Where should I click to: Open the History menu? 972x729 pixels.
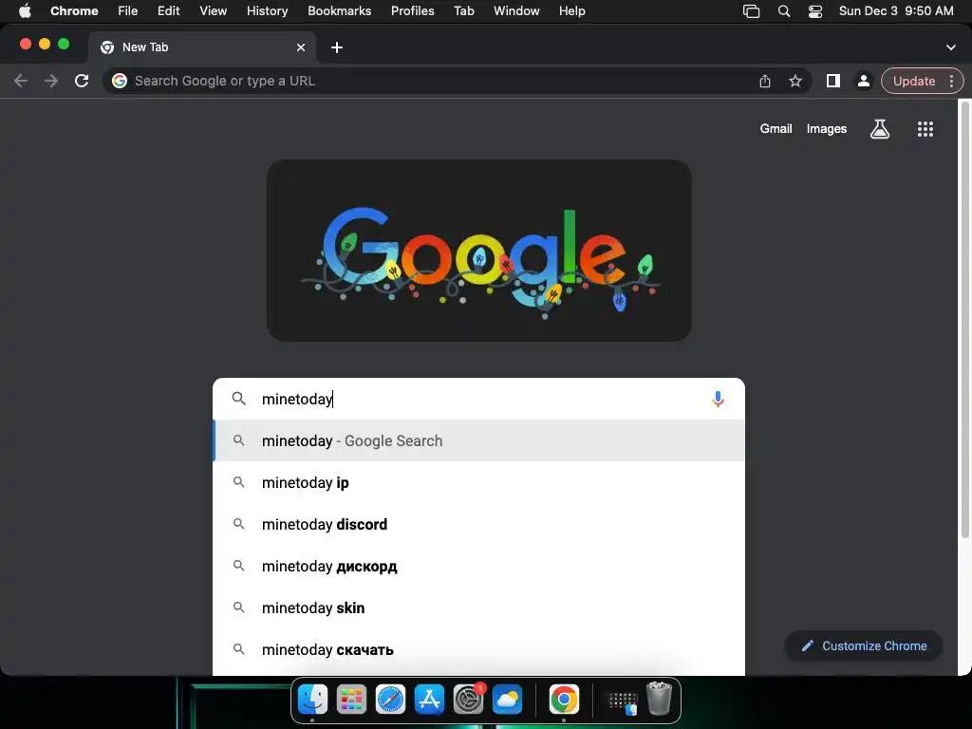pos(267,11)
